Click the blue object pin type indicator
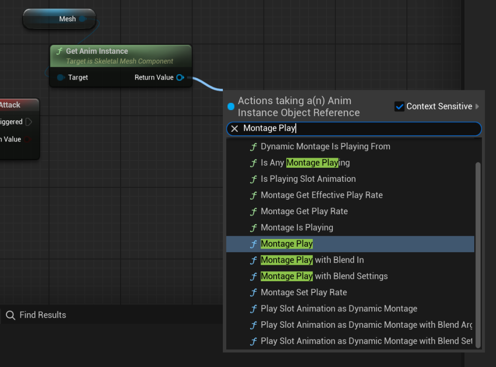Viewport: 496px width, 367px height. (x=231, y=107)
